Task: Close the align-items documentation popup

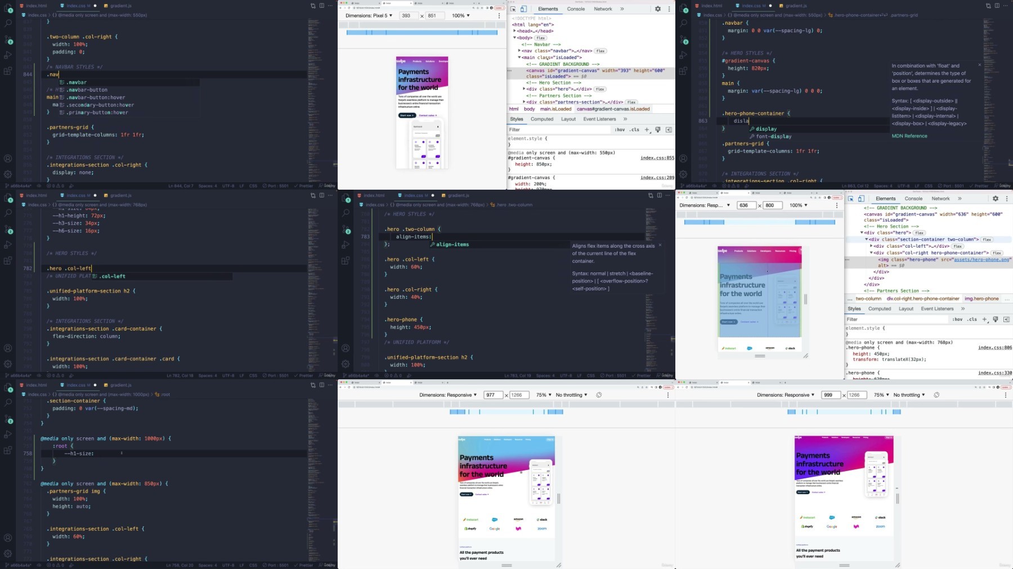Action: click(660, 245)
